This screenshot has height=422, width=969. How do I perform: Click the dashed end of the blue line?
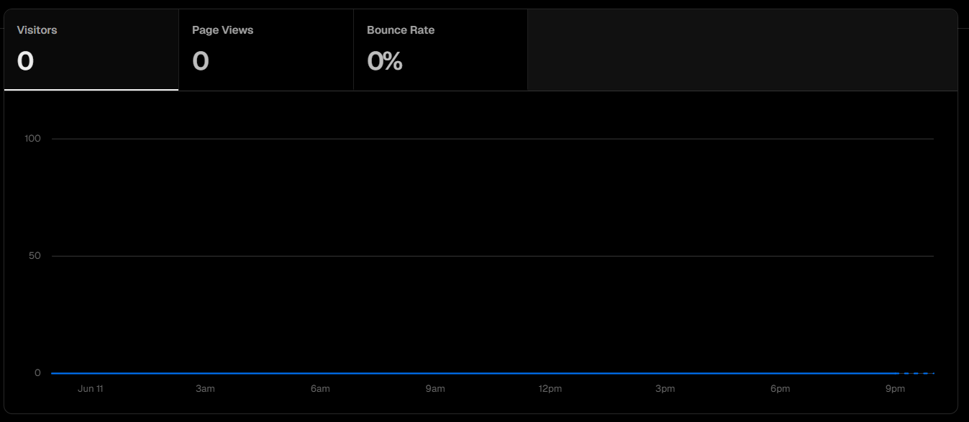click(x=917, y=373)
